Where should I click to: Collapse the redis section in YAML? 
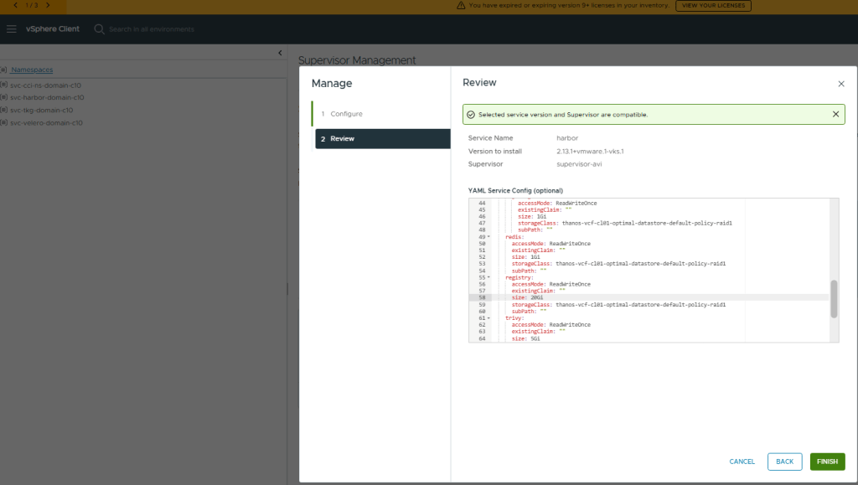click(x=488, y=236)
